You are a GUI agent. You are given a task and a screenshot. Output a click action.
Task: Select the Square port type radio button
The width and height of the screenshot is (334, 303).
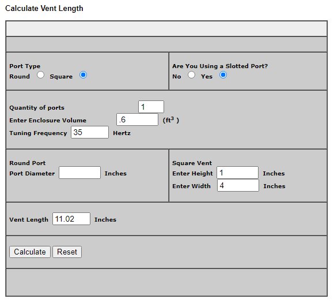[x=83, y=75]
